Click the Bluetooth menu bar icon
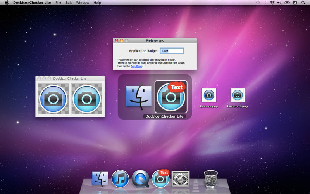 point(265,3)
